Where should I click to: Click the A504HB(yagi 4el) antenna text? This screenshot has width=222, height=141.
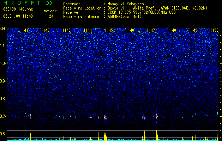point(125,17)
